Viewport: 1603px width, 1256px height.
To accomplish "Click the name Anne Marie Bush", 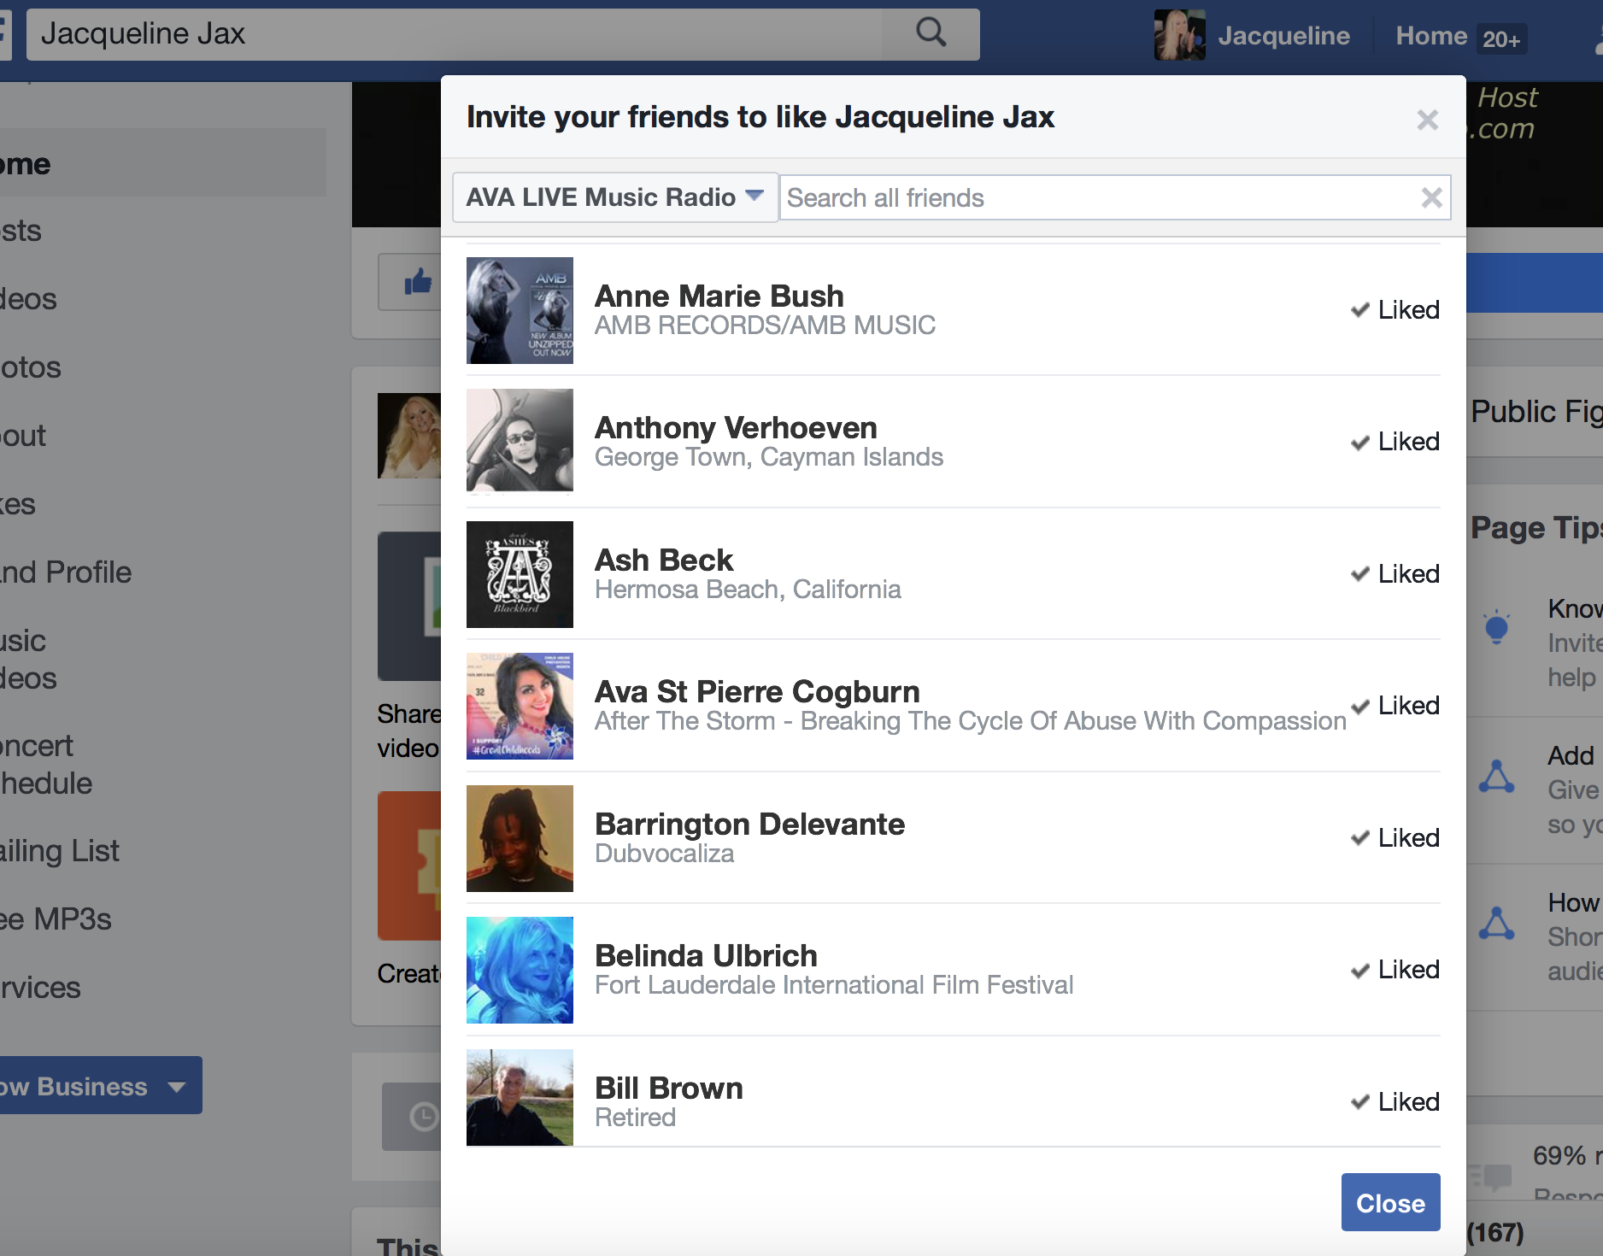I will pyautogui.click(x=719, y=296).
